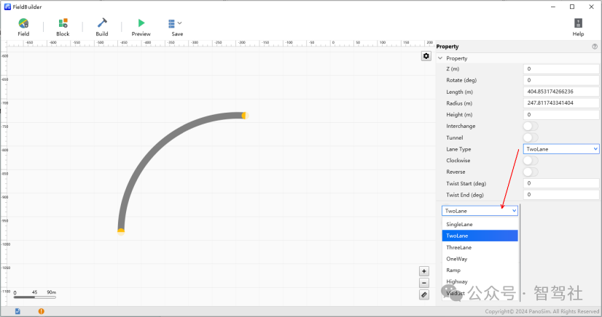Open the orange warning status icon
This screenshot has width=602, height=317.
[x=41, y=311]
